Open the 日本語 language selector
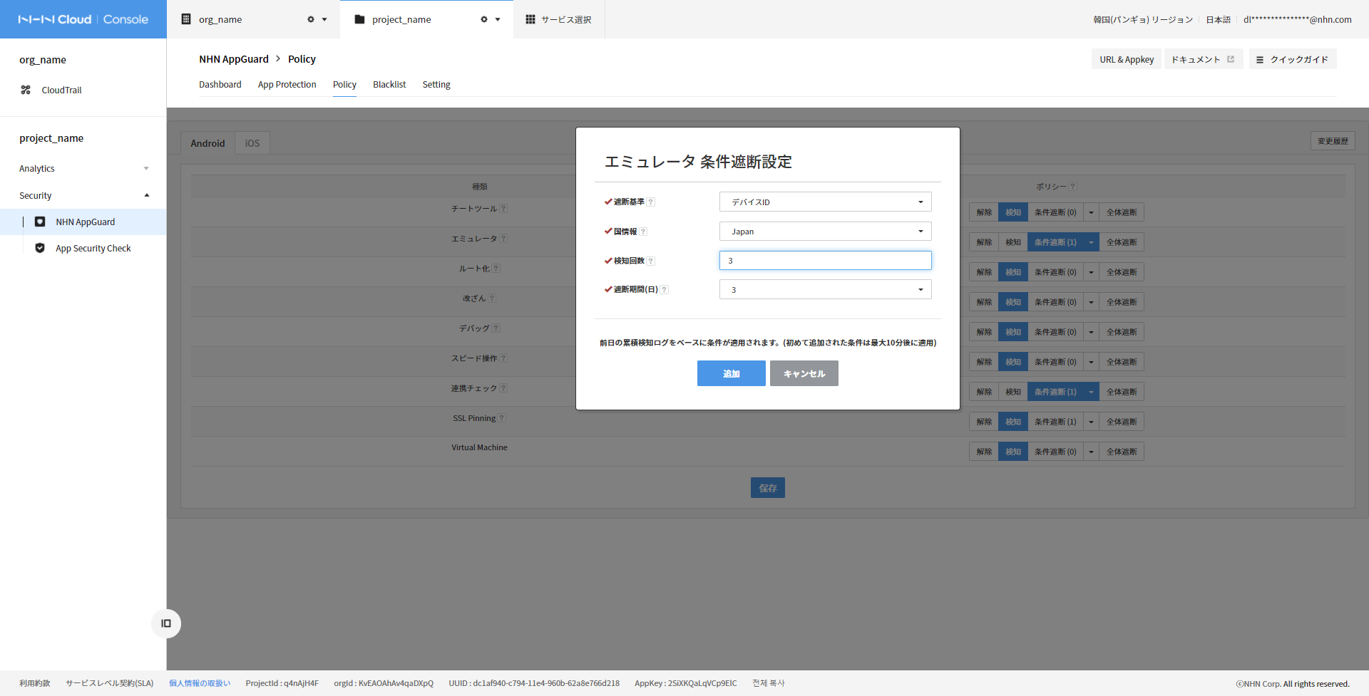 1218,20
